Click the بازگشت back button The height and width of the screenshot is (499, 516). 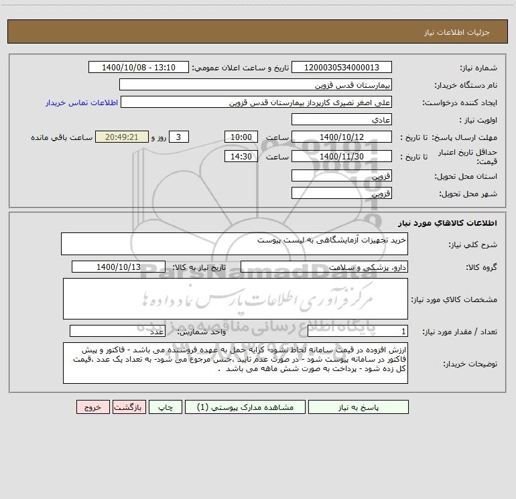[129, 407]
